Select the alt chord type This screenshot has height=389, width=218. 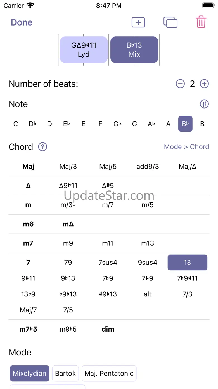pyautogui.click(x=148, y=294)
